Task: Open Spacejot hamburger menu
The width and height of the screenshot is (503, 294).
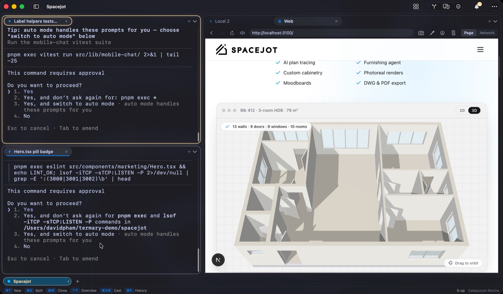Action: [480, 50]
